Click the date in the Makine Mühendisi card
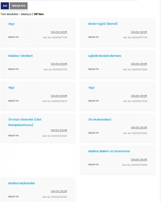 pos(59,192)
